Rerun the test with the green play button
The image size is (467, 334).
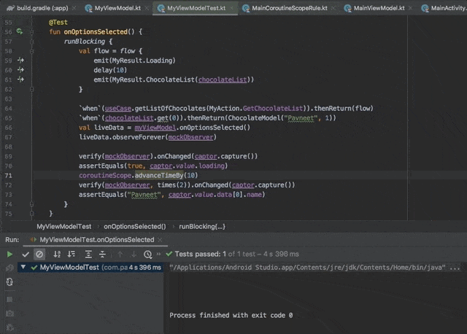[x=9, y=255]
